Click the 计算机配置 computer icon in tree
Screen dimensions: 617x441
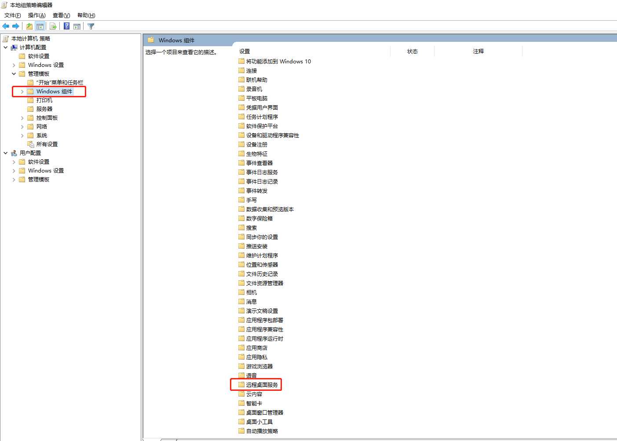click(15, 48)
